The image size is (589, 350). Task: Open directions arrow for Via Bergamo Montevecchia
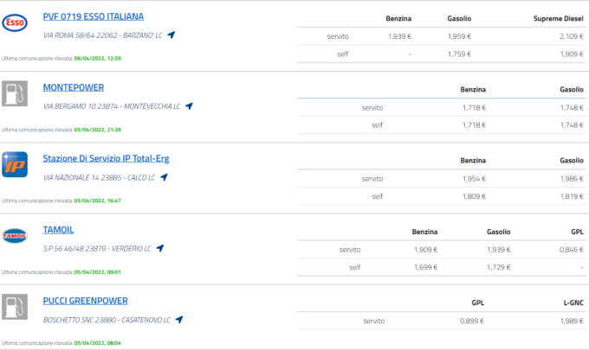pos(189,106)
